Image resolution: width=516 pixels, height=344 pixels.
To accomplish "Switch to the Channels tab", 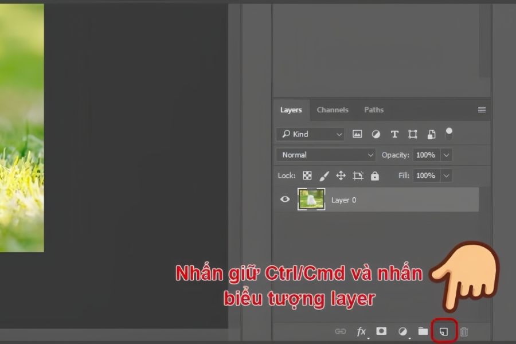I will [333, 110].
